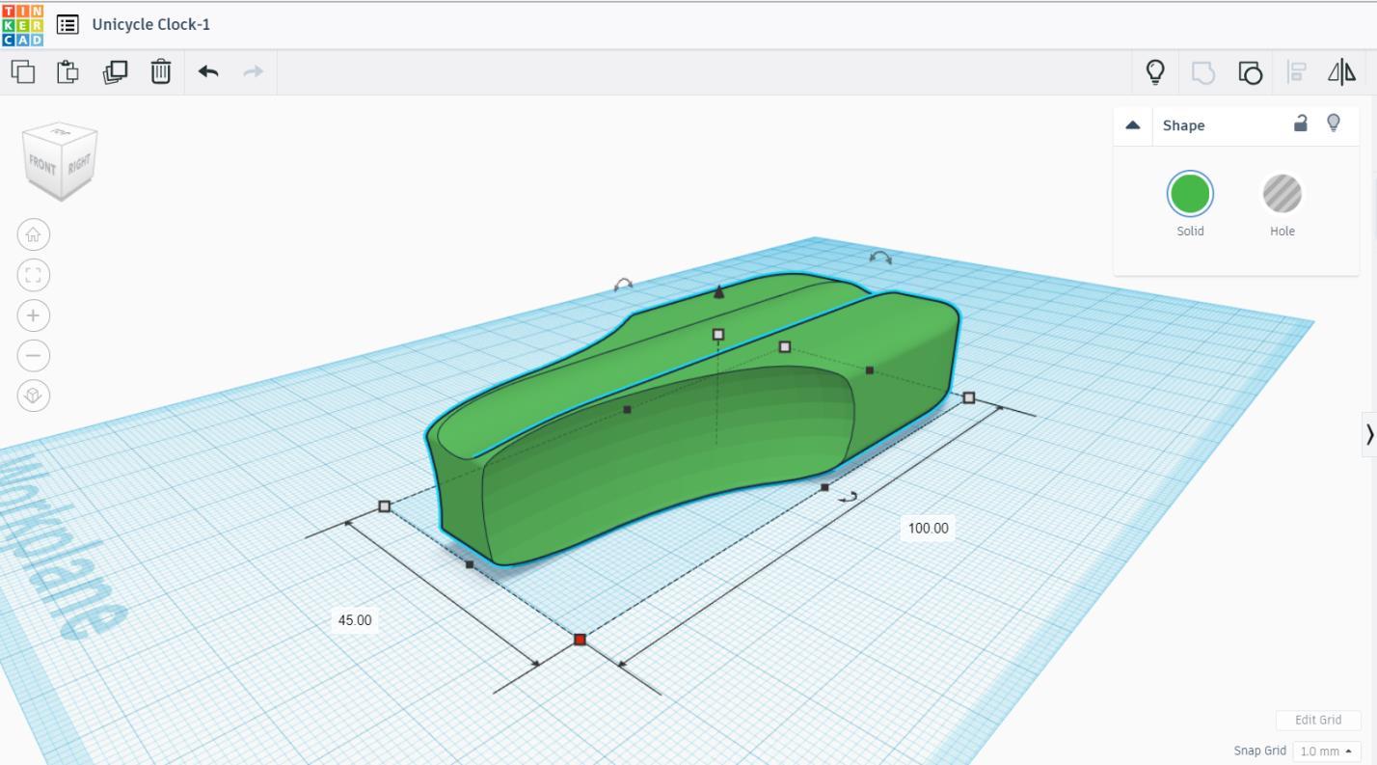Redo the last undone action
The image size is (1377, 765).
[x=253, y=71]
